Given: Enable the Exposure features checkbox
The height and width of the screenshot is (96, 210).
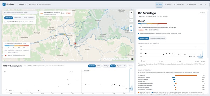Looking at the screenshot, I should coord(5,22).
